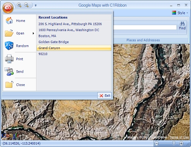Select the highlighted Grand Canyon location
The width and height of the screenshot is (191, 147).
pyautogui.click(x=74, y=48)
